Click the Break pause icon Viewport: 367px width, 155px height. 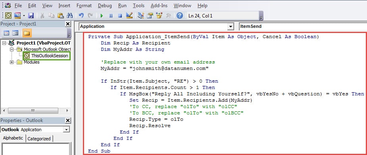click(x=111, y=16)
